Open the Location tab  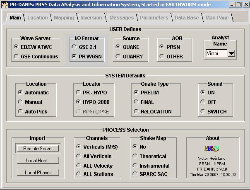[x=38, y=17]
